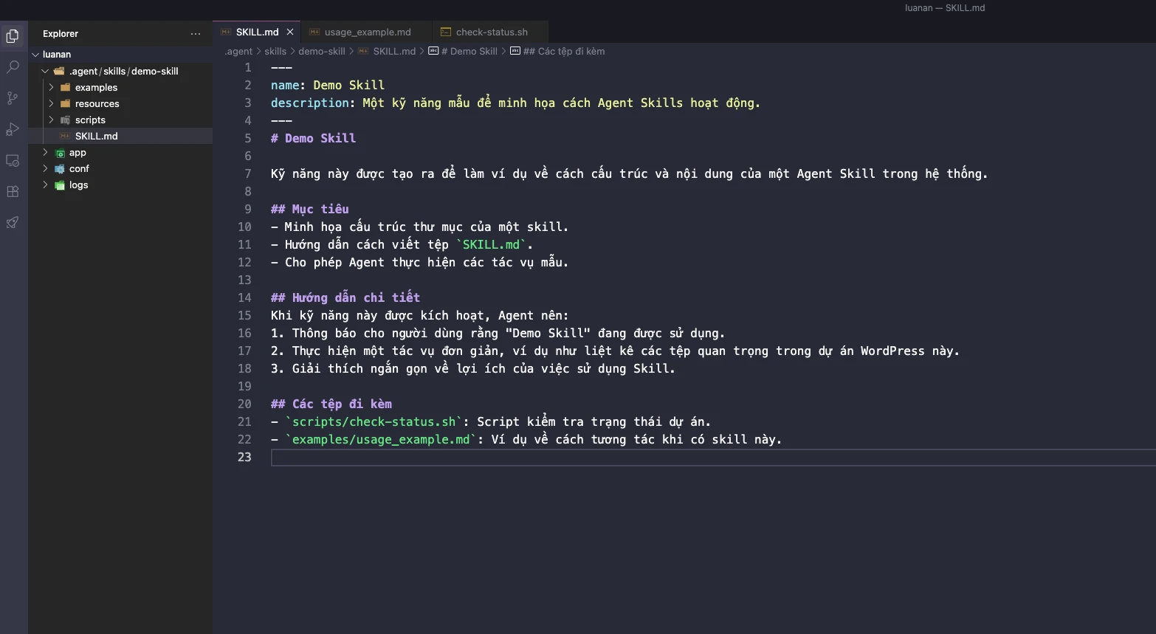Screen dimensions: 1156x634
Task: Click the demo-skill breadcrumb segment
Action: coord(322,52)
